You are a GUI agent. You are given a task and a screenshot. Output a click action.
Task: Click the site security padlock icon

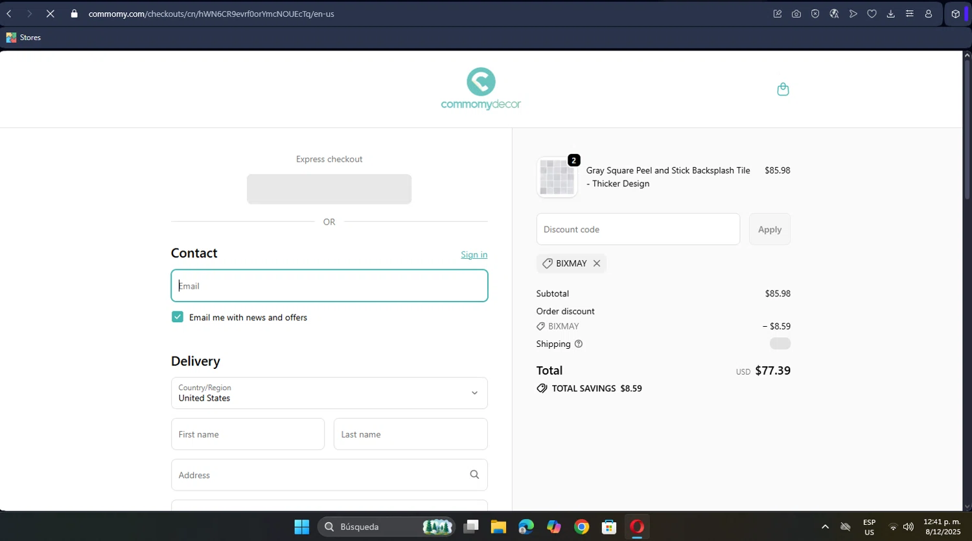tap(75, 14)
